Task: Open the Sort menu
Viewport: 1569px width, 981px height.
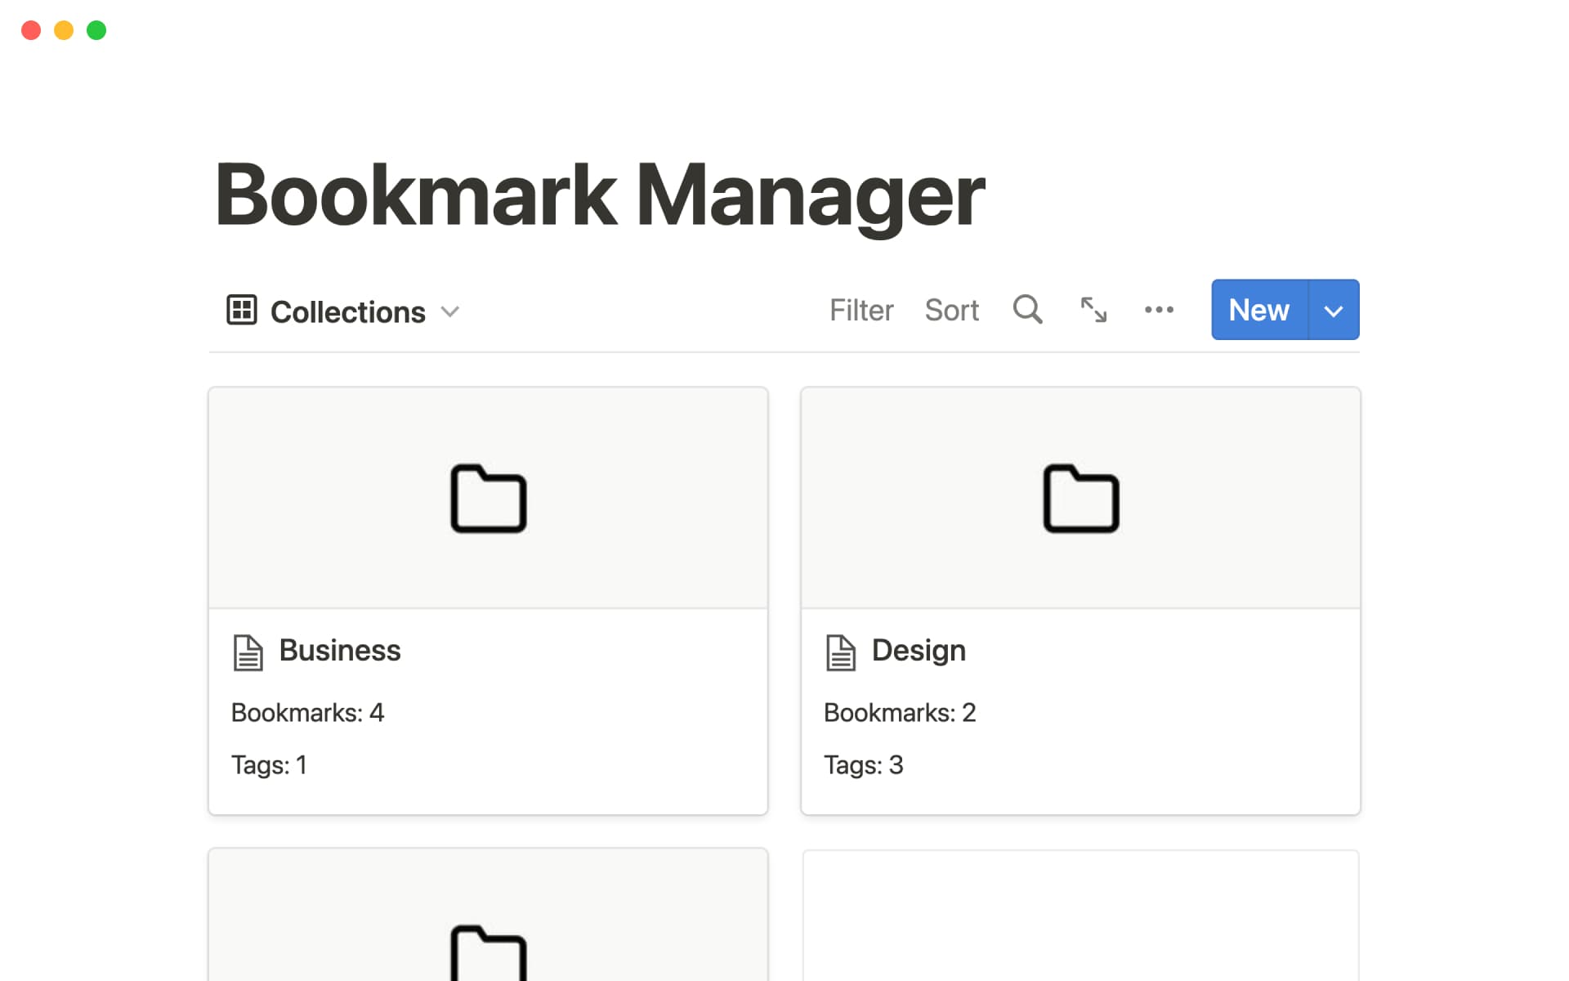Action: (x=951, y=310)
